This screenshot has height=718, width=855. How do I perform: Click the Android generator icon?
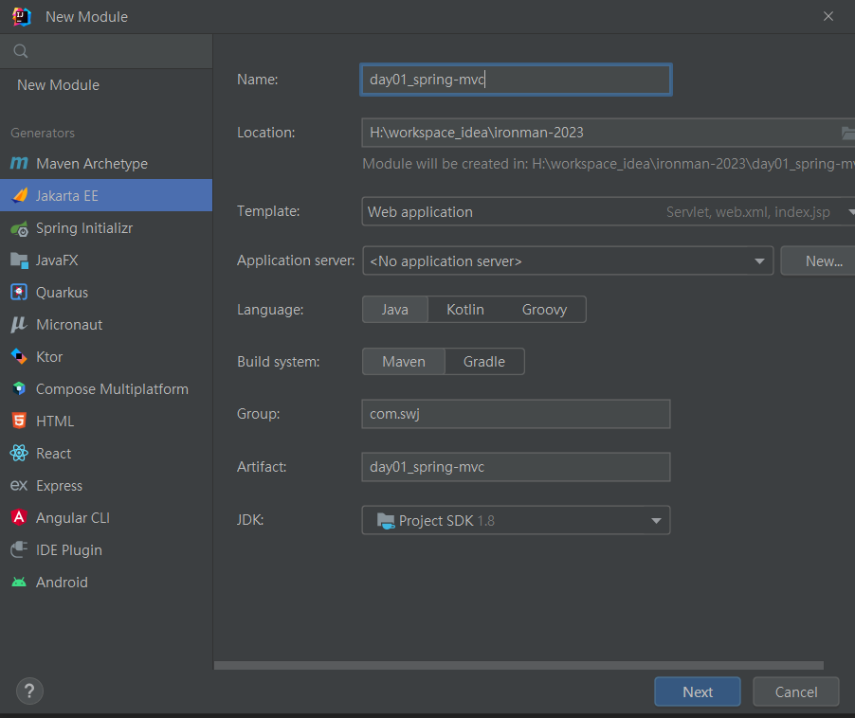tap(19, 583)
